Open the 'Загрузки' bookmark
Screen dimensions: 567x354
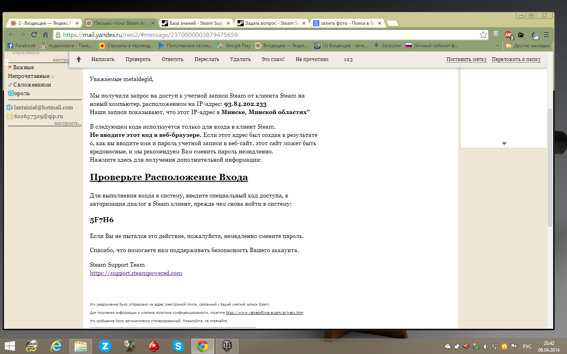[x=387, y=46]
